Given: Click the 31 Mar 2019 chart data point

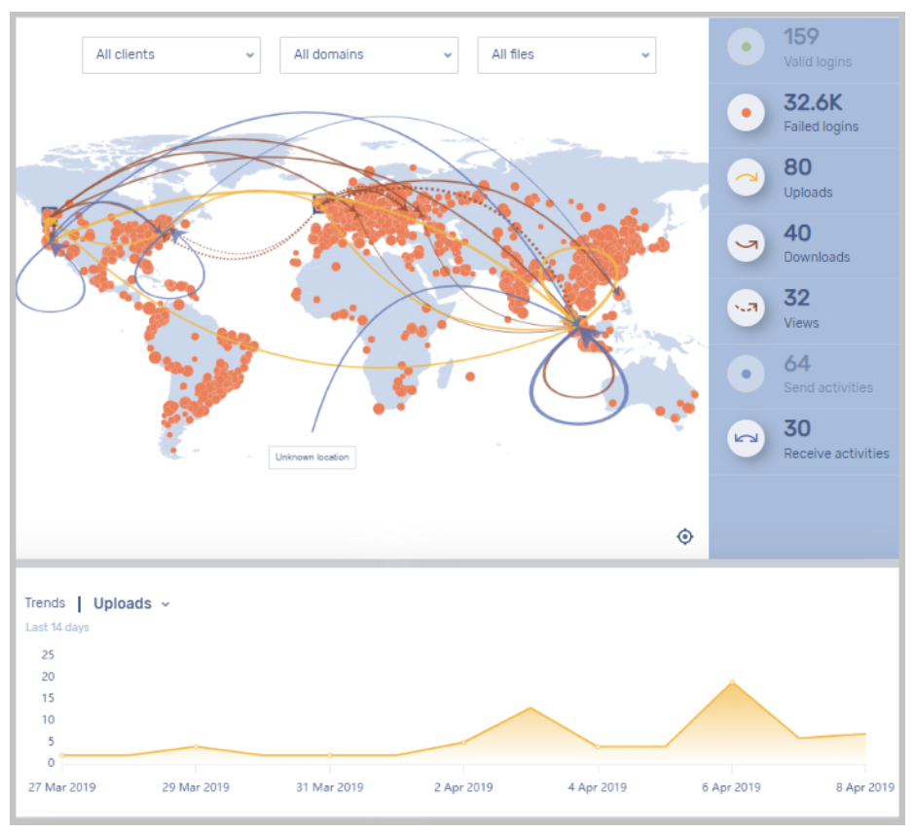Looking at the screenshot, I should point(330,755).
